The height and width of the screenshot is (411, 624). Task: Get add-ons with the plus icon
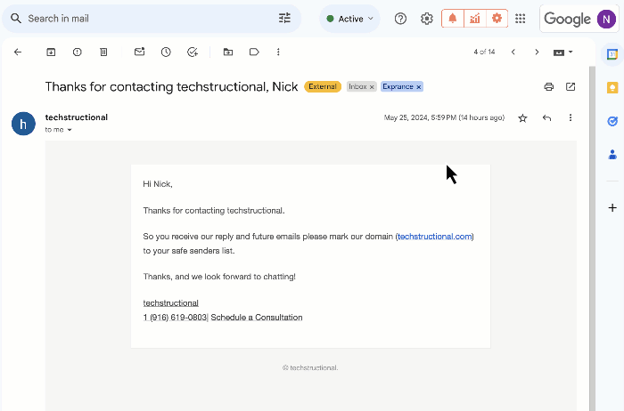point(612,207)
